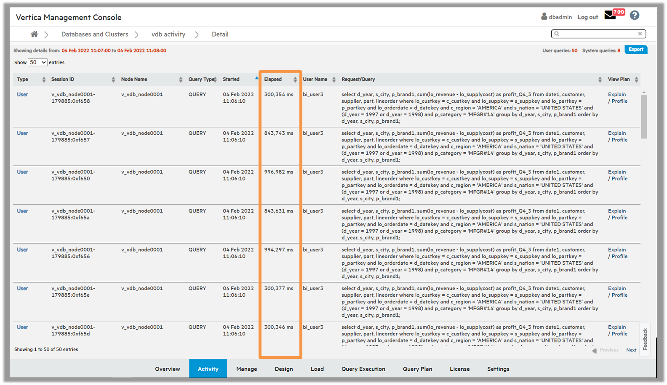This screenshot has width=667, height=385.
Task: Open the Show entries count dropdown
Action: tap(37, 62)
